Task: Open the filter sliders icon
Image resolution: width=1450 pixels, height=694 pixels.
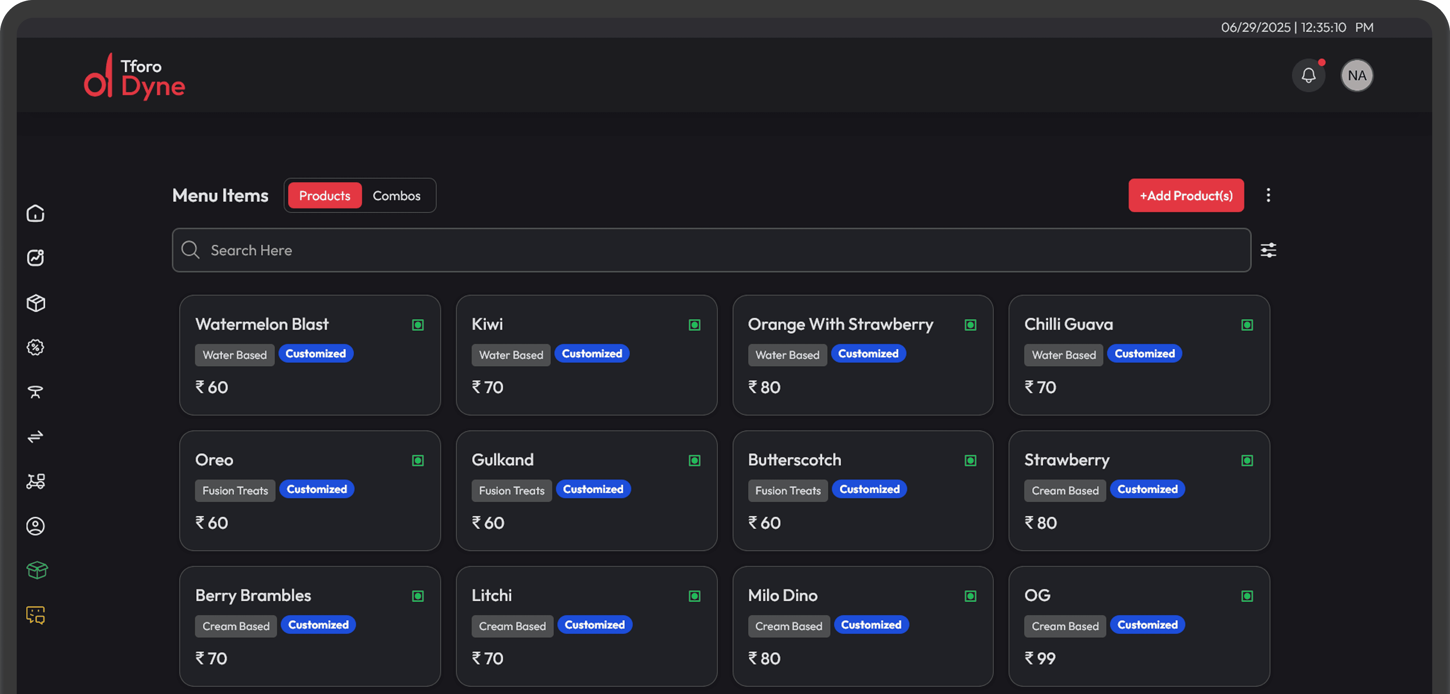Action: click(x=1268, y=250)
